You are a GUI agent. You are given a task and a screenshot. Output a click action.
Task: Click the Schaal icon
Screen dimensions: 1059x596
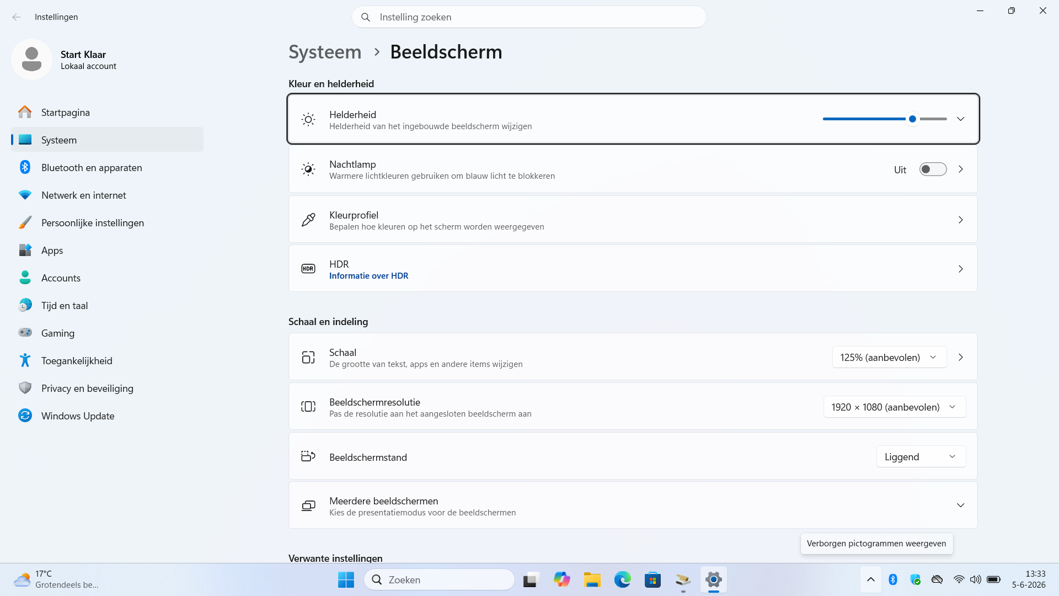[308, 358]
